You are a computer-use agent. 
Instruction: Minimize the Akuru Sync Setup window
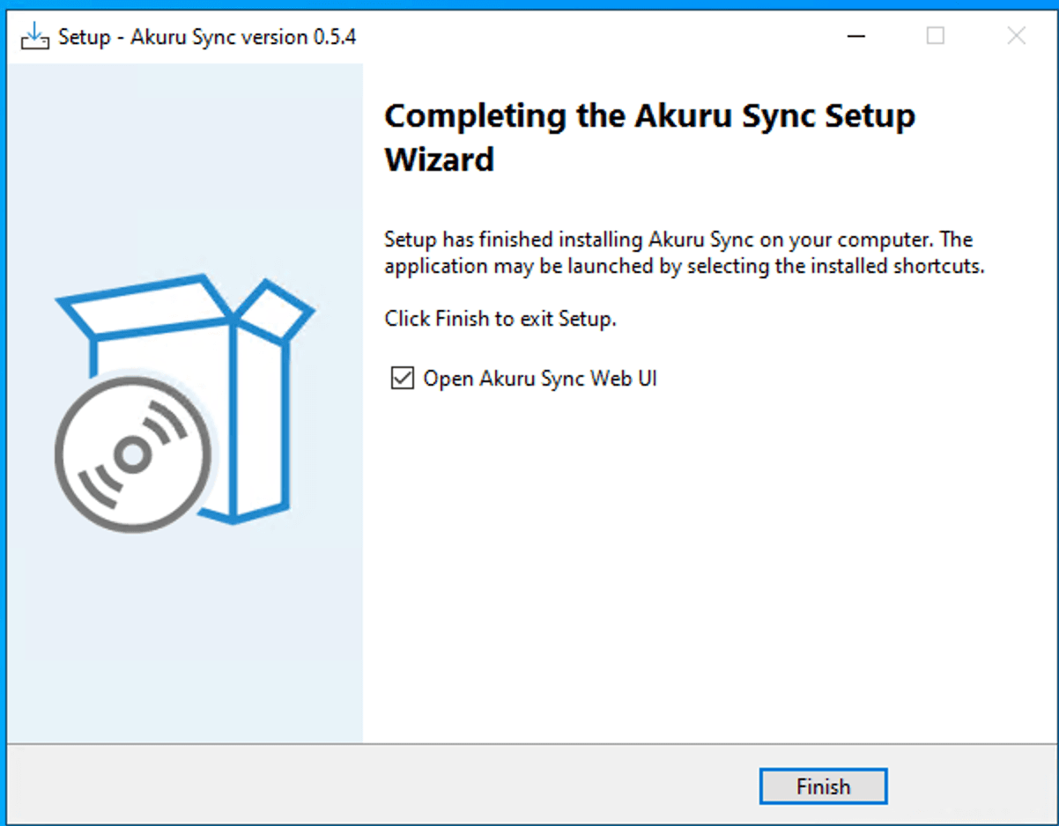click(x=855, y=36)
